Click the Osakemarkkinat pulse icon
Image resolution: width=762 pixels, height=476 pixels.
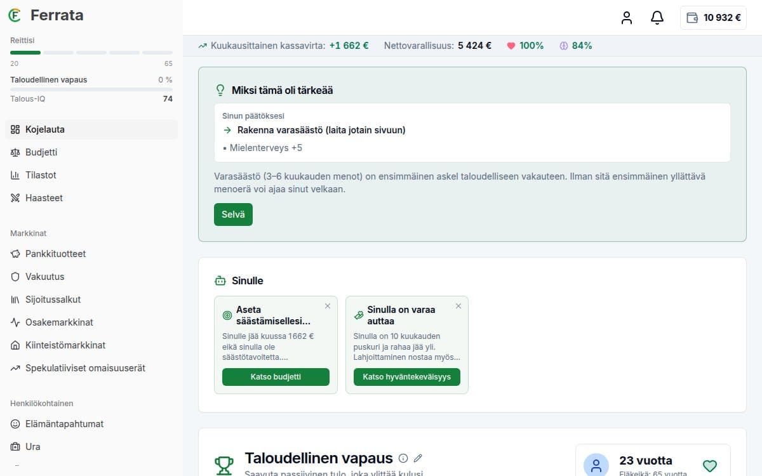point(15,322)
